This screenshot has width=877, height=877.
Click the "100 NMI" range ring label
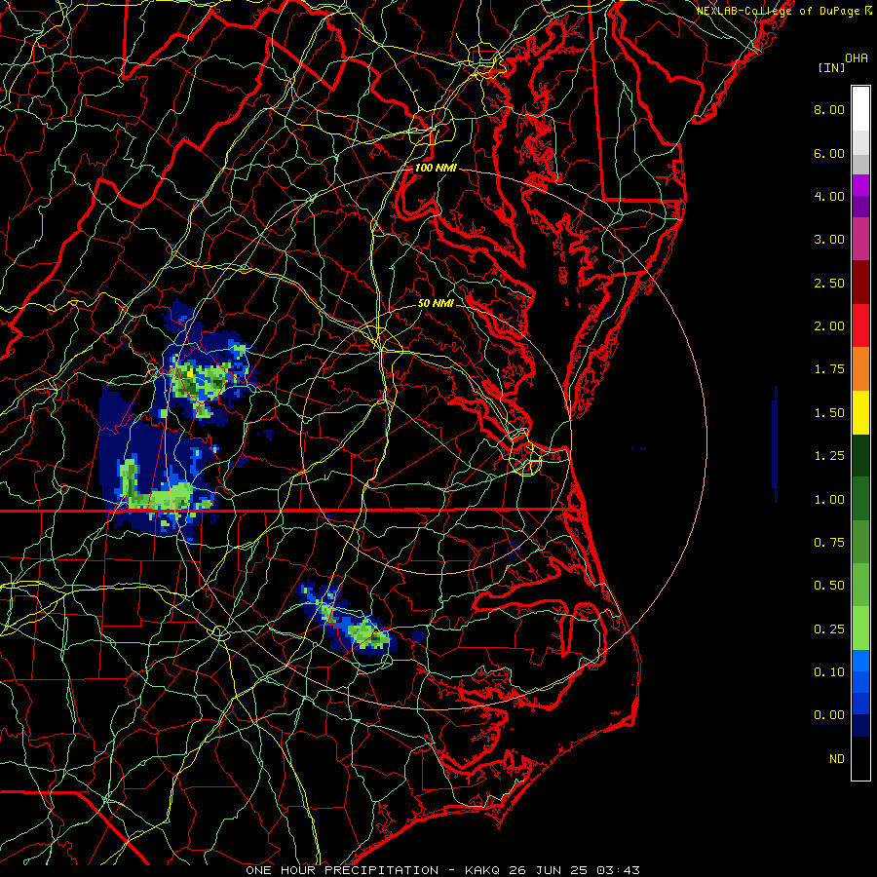[436, 168]
